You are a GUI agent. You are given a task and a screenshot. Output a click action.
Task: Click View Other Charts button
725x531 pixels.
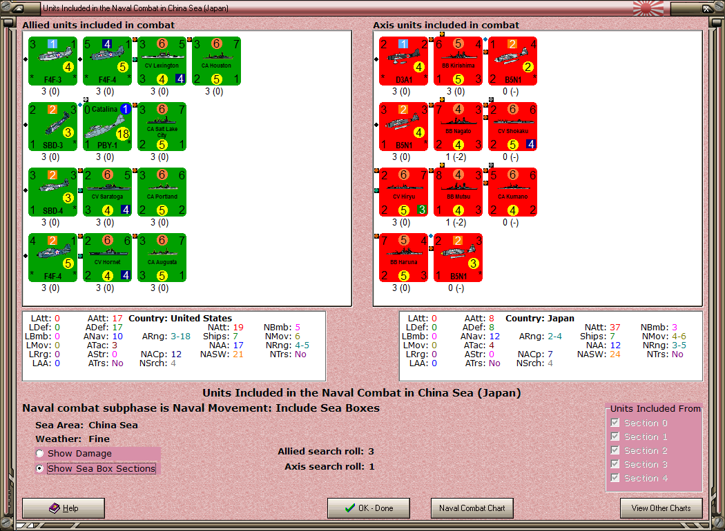pyautogui.click(x=661, y=508)
